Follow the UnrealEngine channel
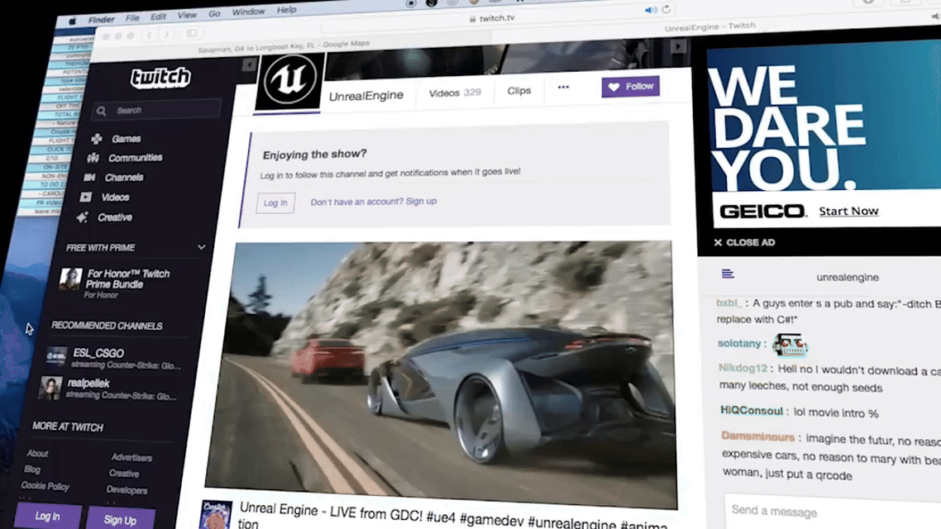Viewport: 941px width, 529px height. [631, 86]
